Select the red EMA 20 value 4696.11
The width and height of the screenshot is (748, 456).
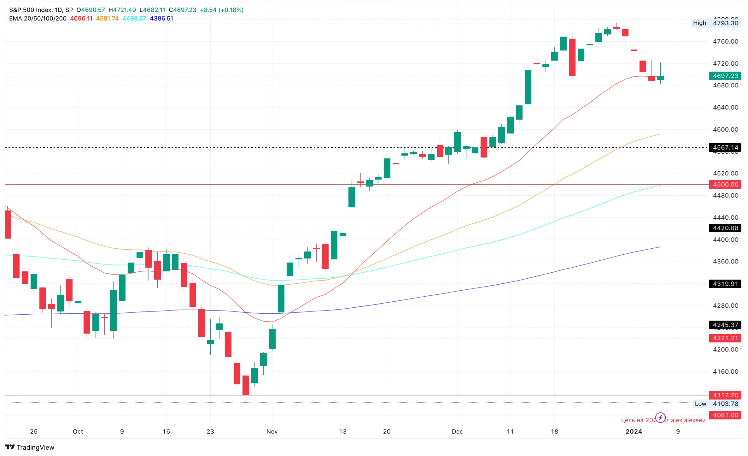[x=81, y=18]
